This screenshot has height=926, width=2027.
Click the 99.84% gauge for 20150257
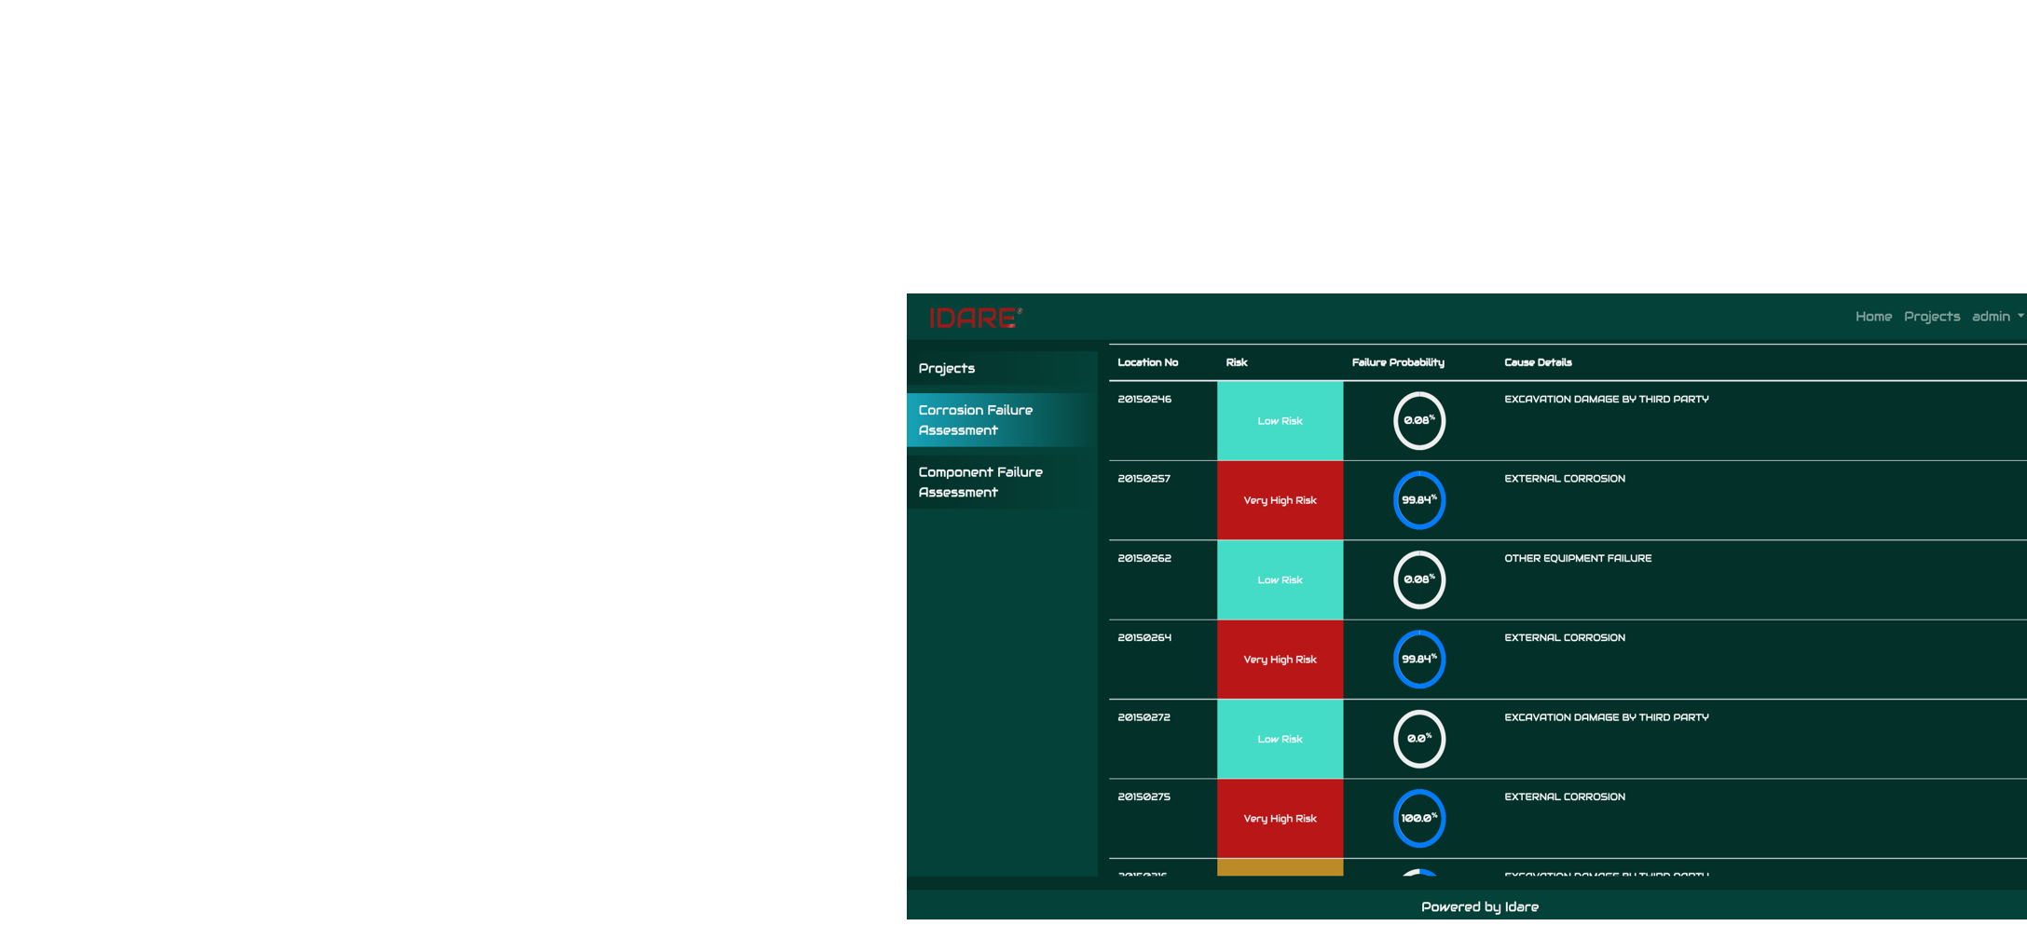[1419, 500]
